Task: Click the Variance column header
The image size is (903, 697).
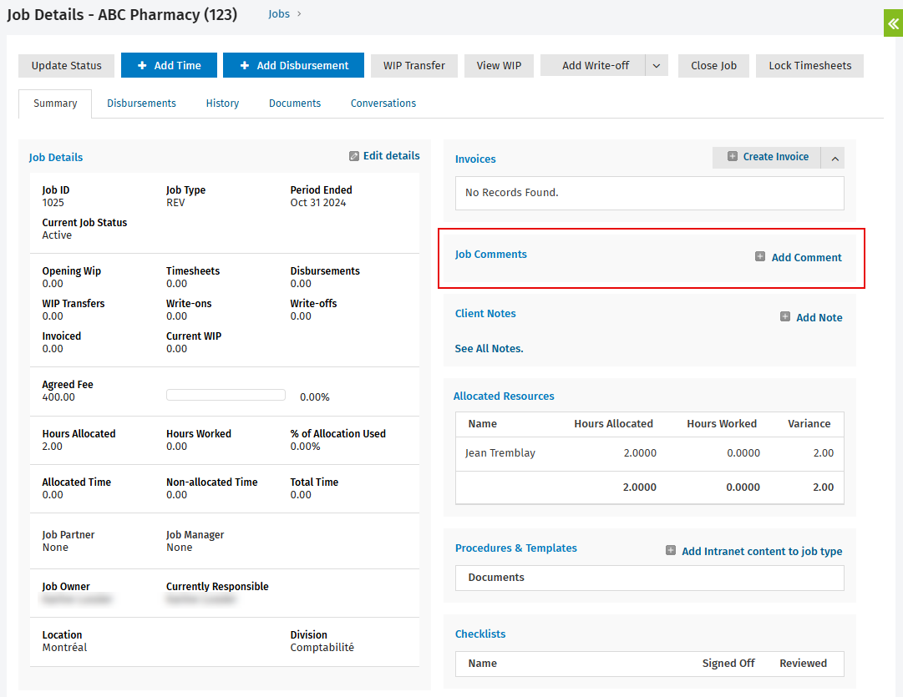Action: click(x=809, y=423)
